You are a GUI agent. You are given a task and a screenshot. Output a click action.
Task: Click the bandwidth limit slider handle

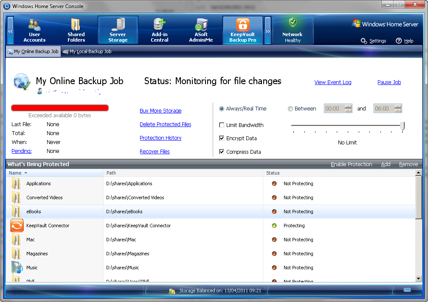[x=403, y=126]
